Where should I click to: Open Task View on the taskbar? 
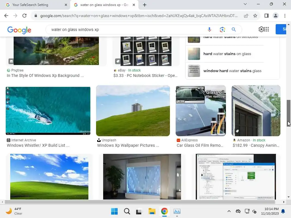(x=139, y=211)
